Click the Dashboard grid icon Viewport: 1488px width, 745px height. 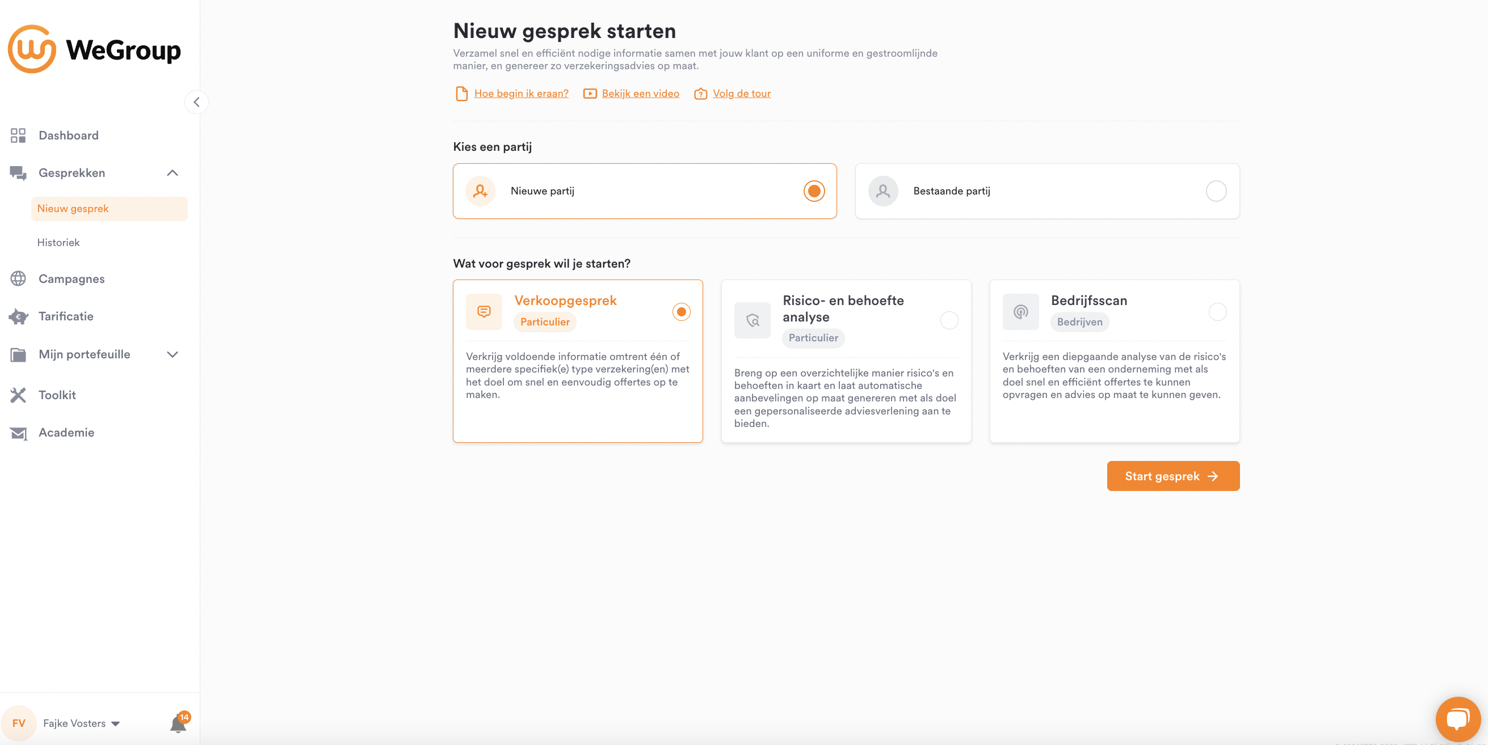pos(18,135)
